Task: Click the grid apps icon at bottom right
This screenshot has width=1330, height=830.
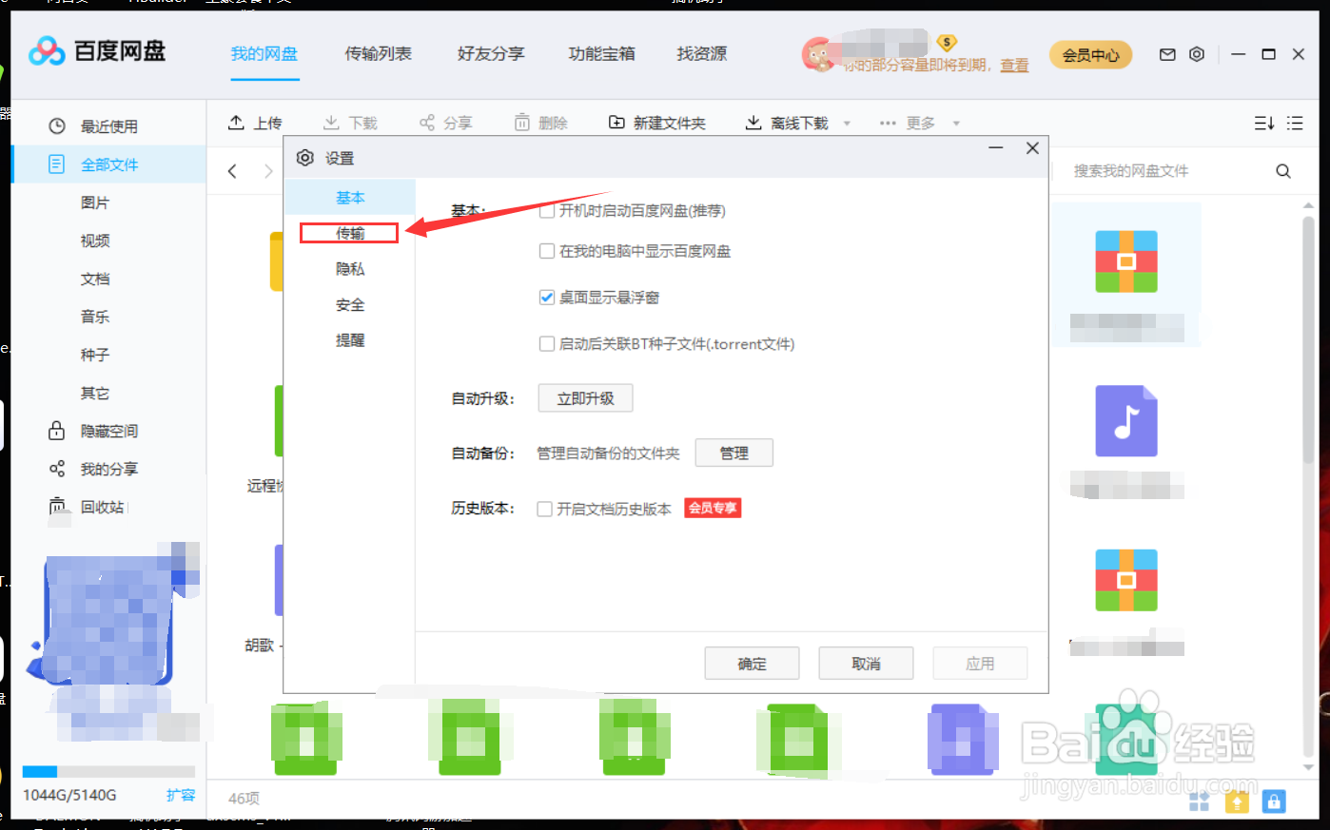Action: [1200, 801]
